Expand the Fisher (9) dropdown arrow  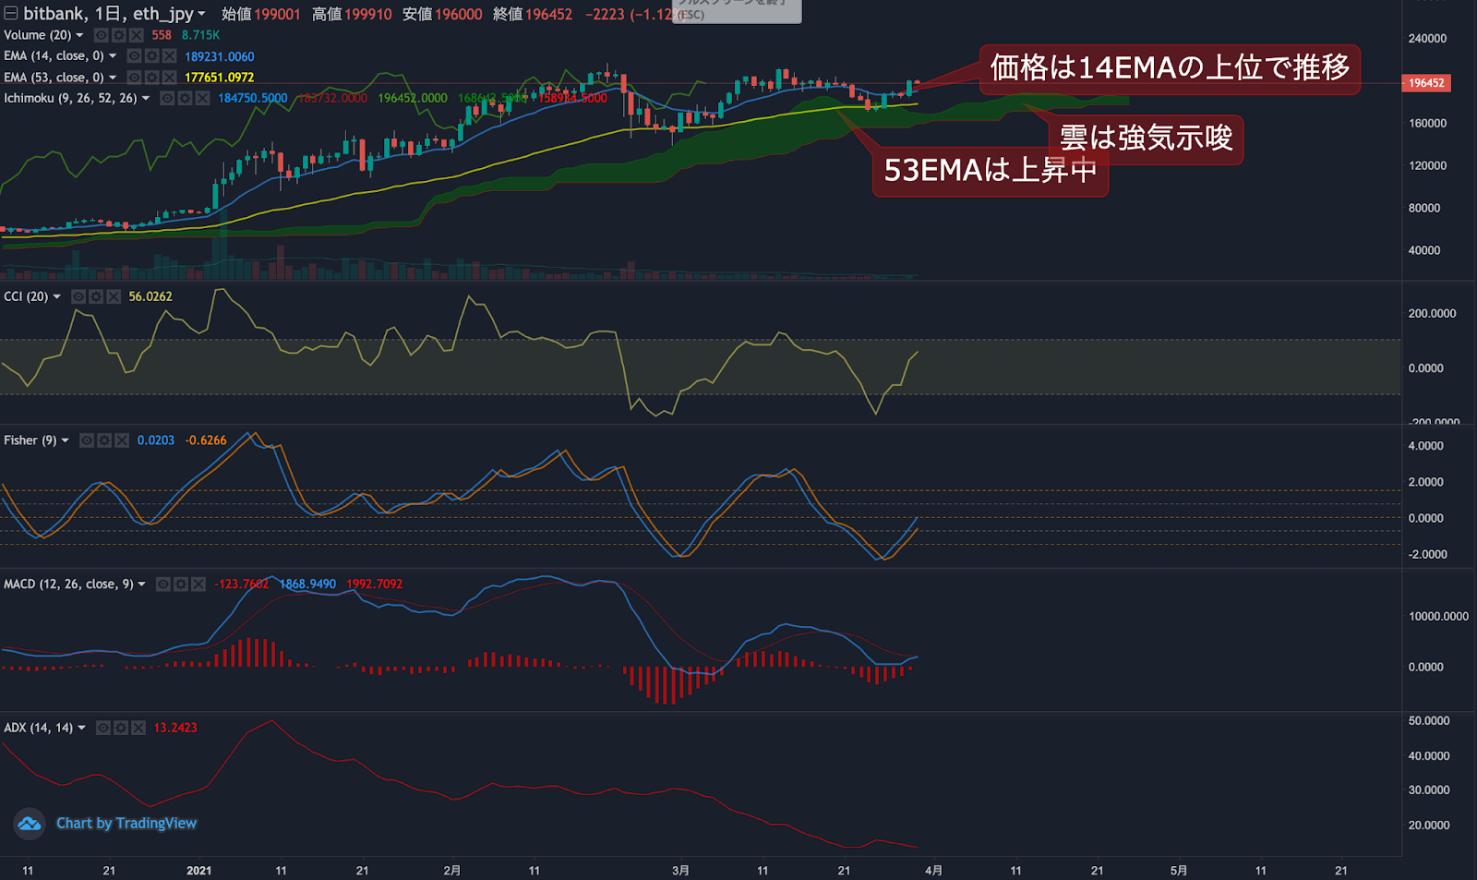point(65,441)
